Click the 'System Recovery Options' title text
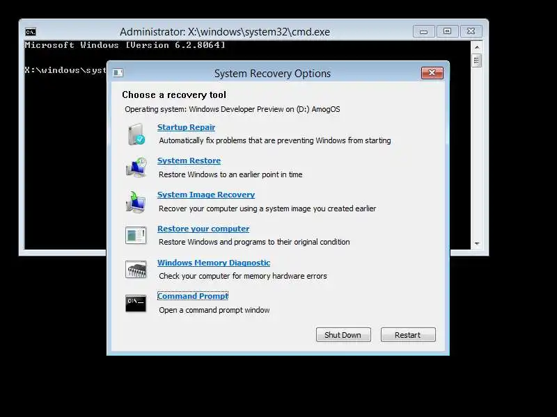This screenshot has width=557, height=417. 272,74
